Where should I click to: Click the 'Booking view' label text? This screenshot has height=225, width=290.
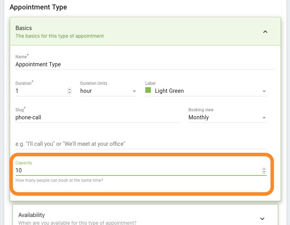201,110
